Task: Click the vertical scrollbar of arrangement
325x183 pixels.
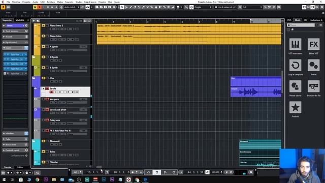Action: 282,82
